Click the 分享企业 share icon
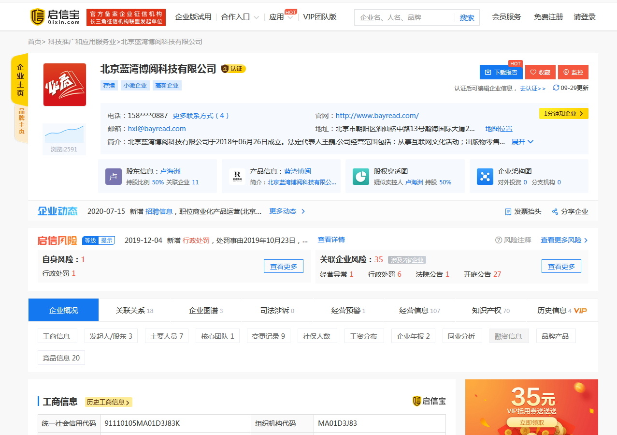This screenshot has width=617, height=435. tap(555, 212)
